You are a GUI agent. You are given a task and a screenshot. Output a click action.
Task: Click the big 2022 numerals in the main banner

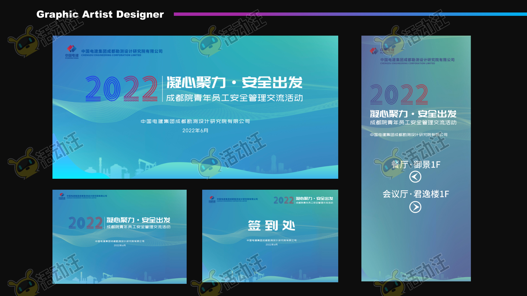(121, 89)
